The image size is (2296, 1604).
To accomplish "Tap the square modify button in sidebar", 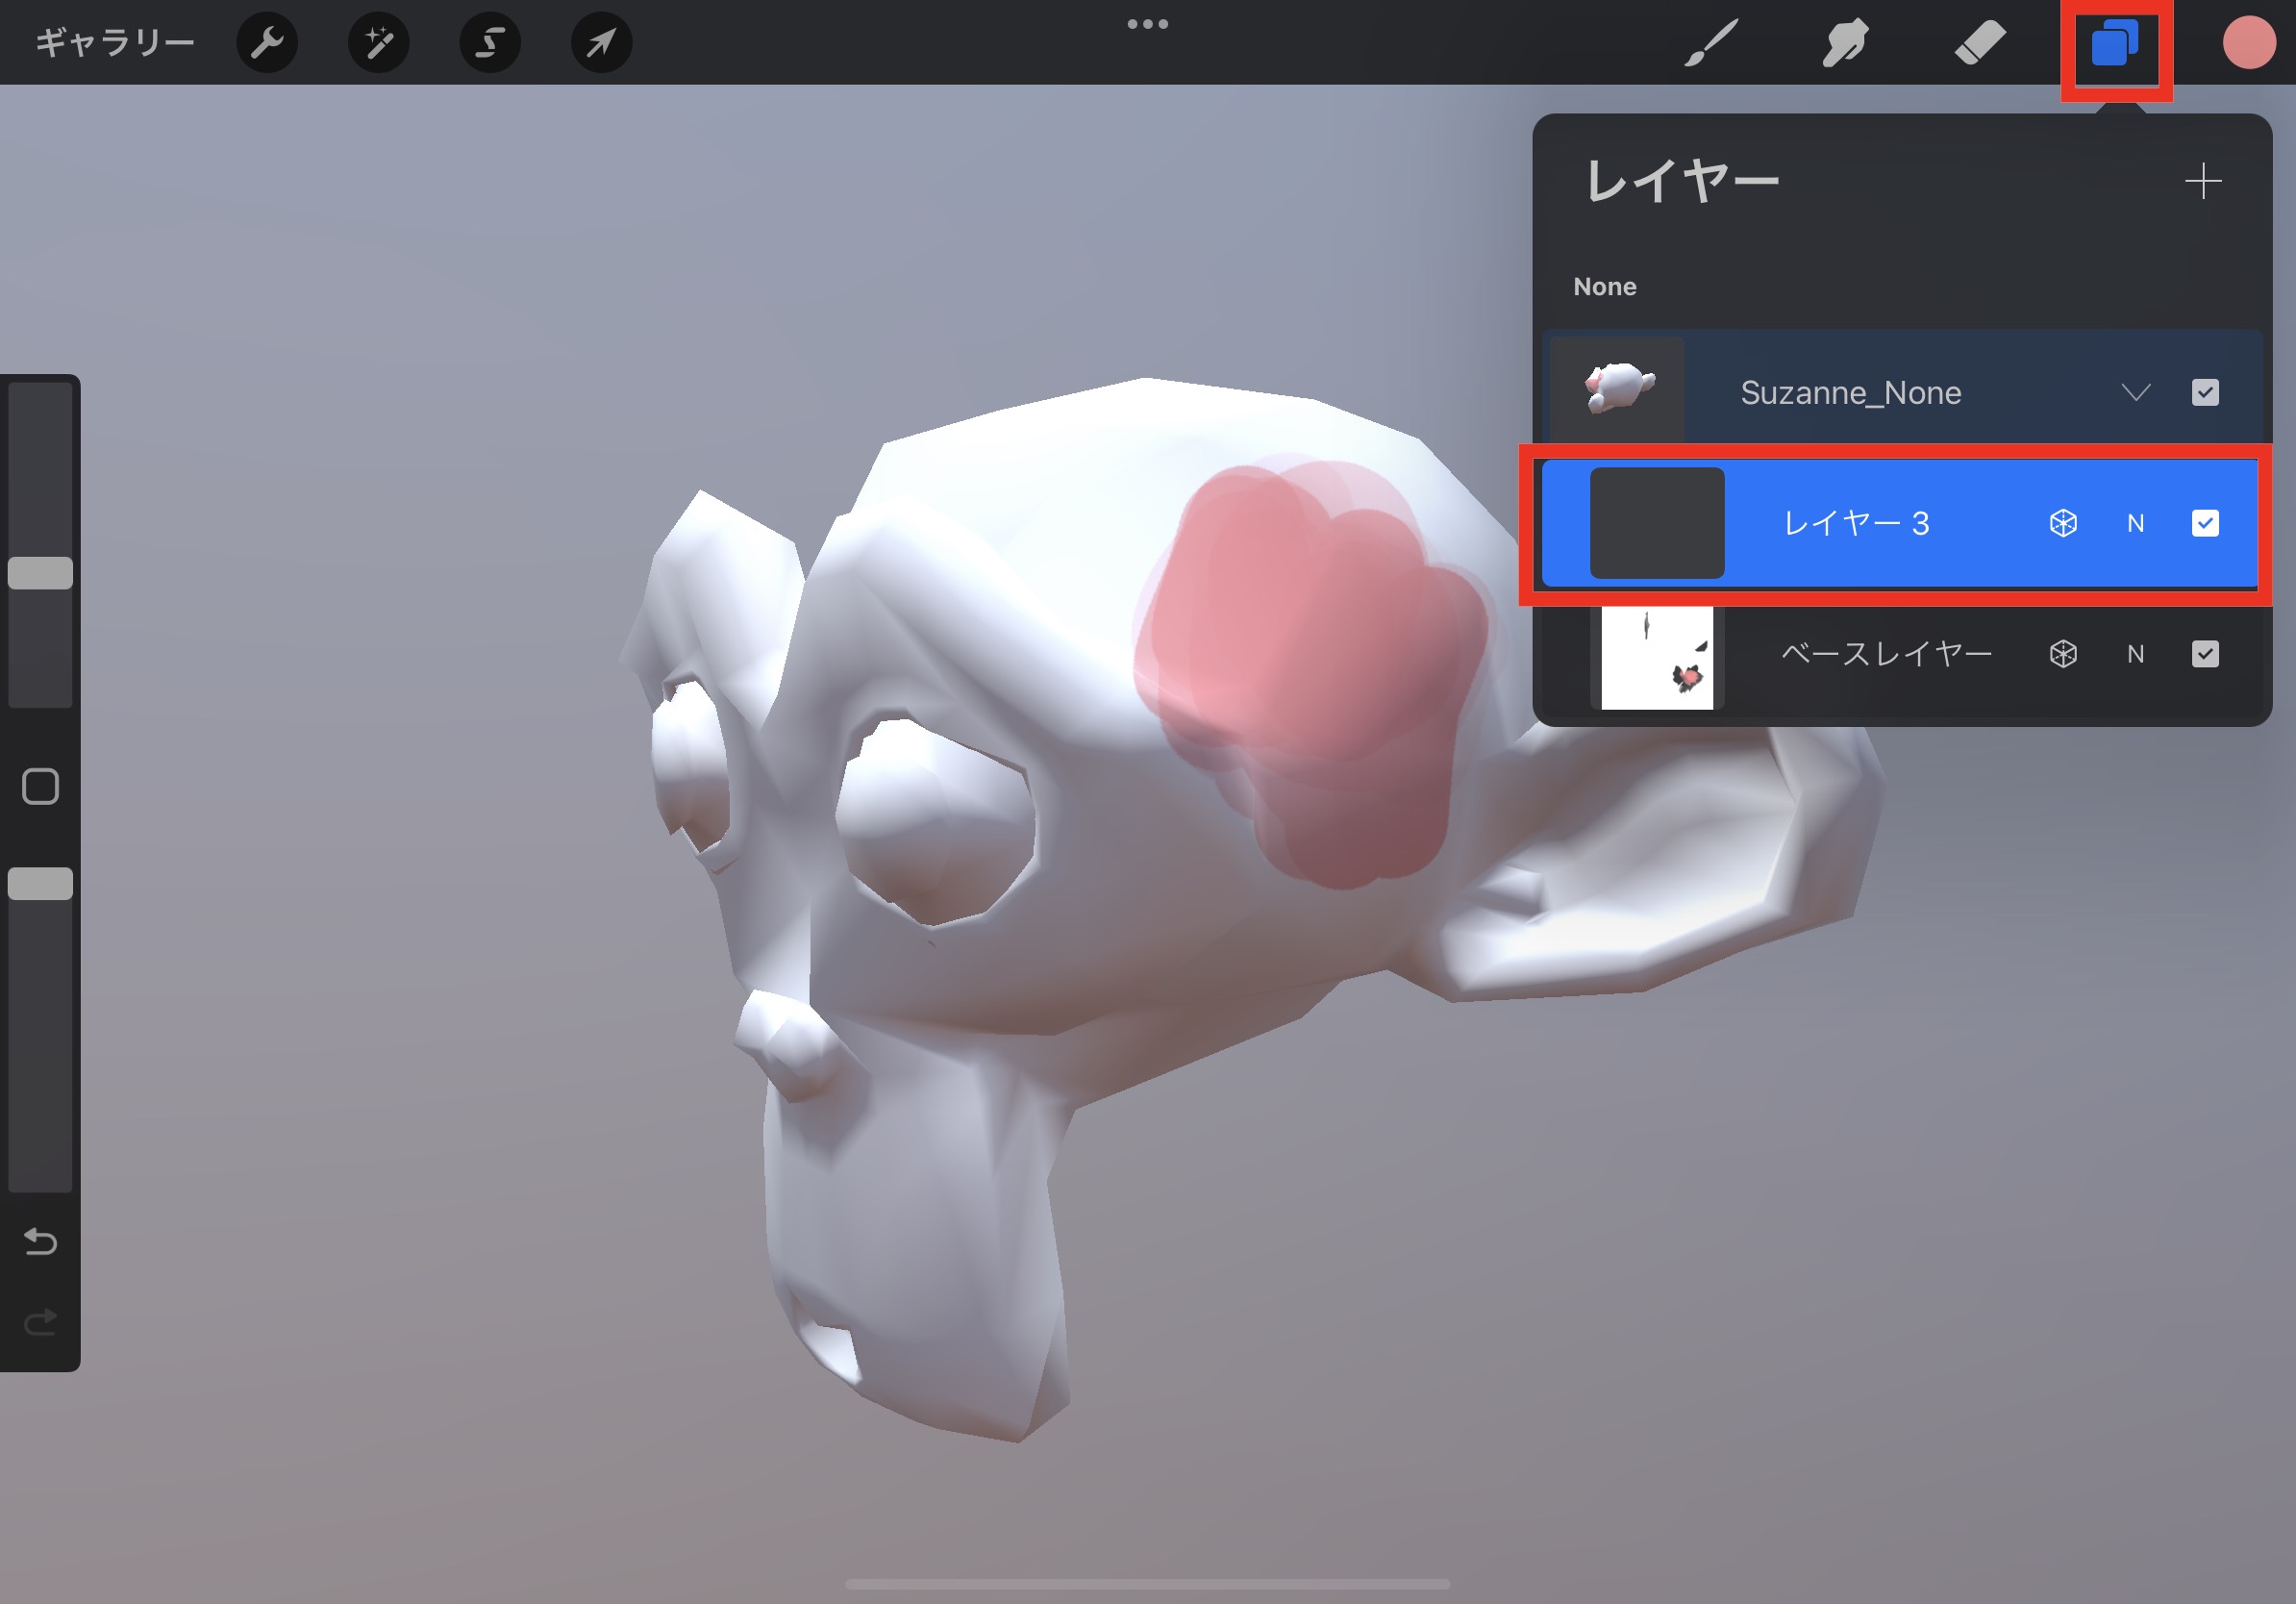I will point(40,787).
